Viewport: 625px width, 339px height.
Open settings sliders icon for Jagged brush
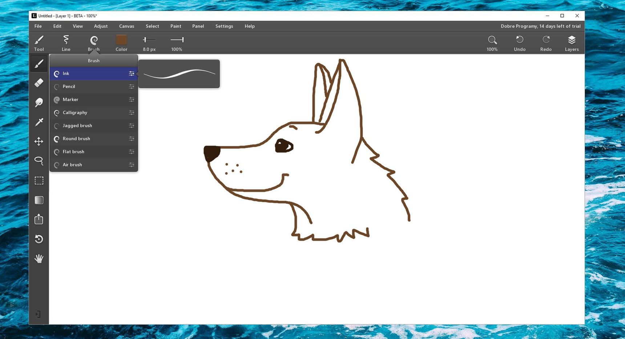[x=132, y=126]
